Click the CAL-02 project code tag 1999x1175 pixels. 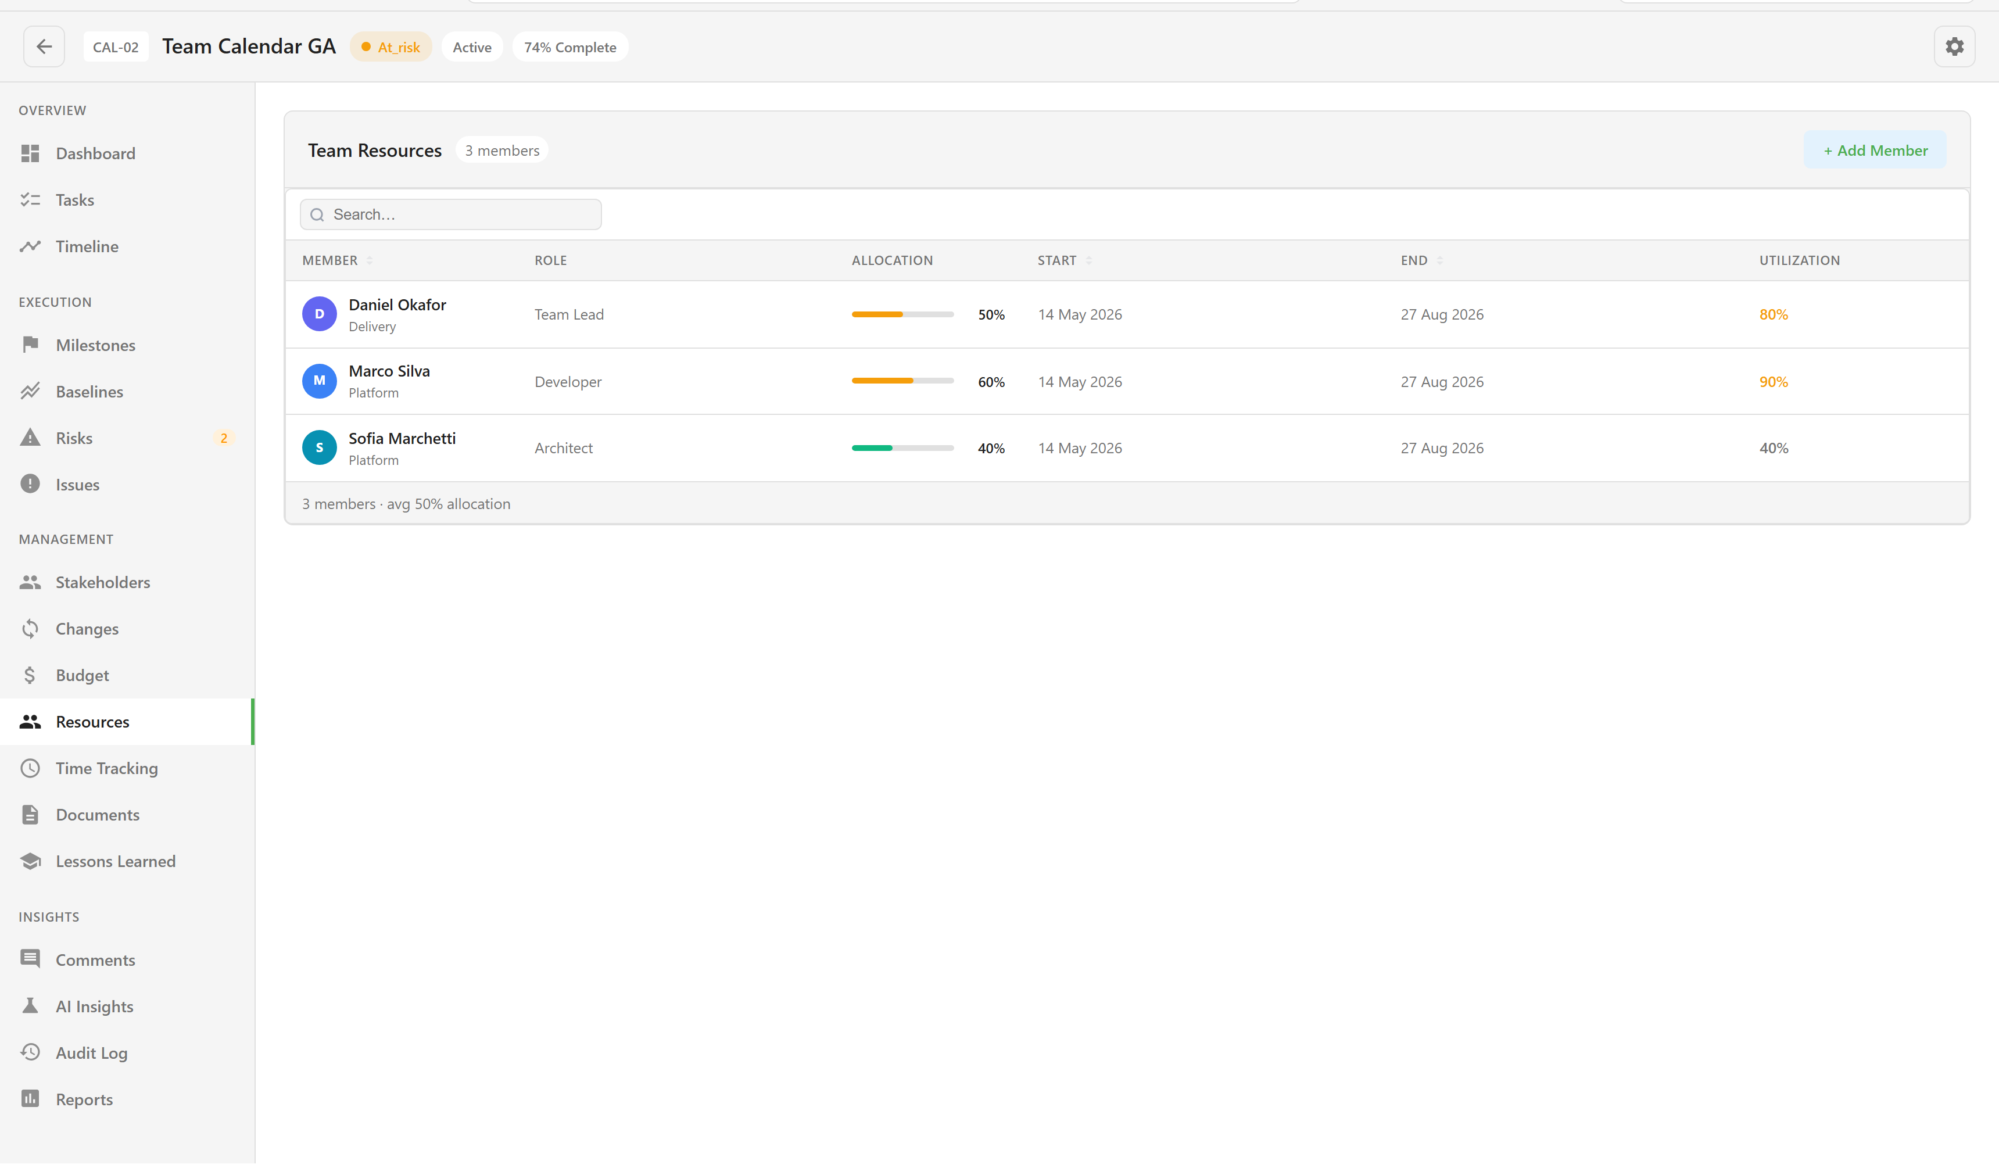pyautogui.click(x=116, y=47)
